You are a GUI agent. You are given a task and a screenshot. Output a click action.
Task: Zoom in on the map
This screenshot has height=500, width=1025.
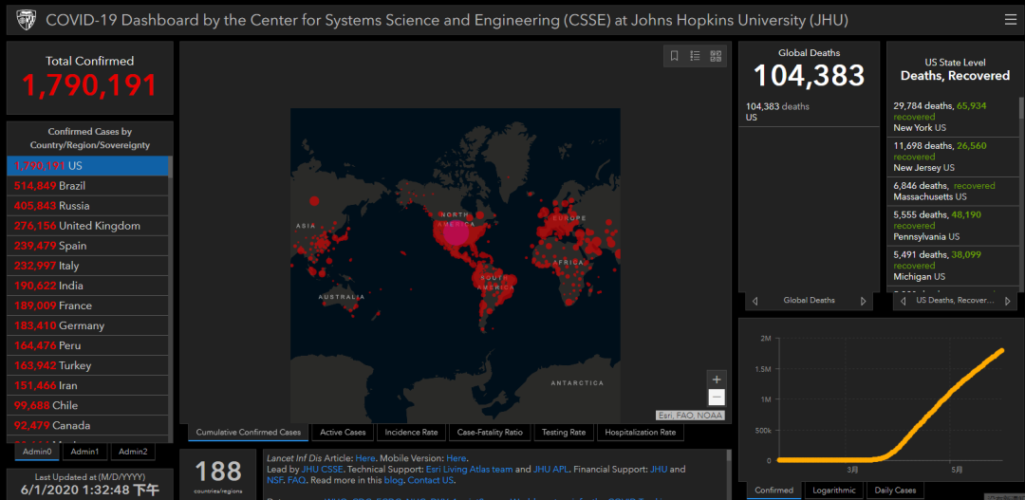pos(717,379)
